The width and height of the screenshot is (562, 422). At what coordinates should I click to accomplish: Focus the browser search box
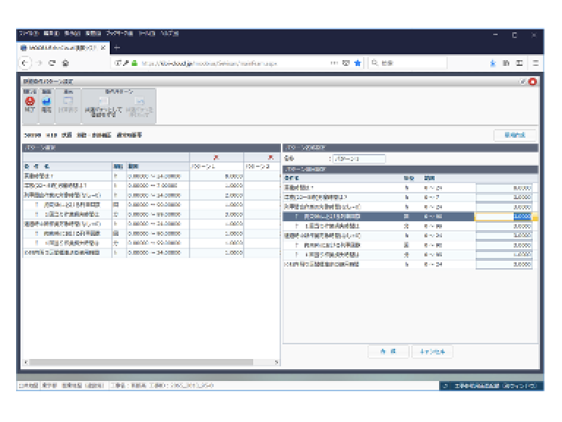point(408,63)
